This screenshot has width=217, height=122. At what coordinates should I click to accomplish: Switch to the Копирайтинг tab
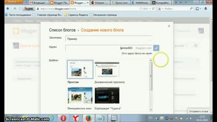(161, 3)
